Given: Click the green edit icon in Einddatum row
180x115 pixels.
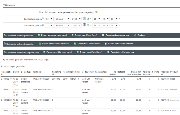Looking at the screenshot, I should pos(88,26).
